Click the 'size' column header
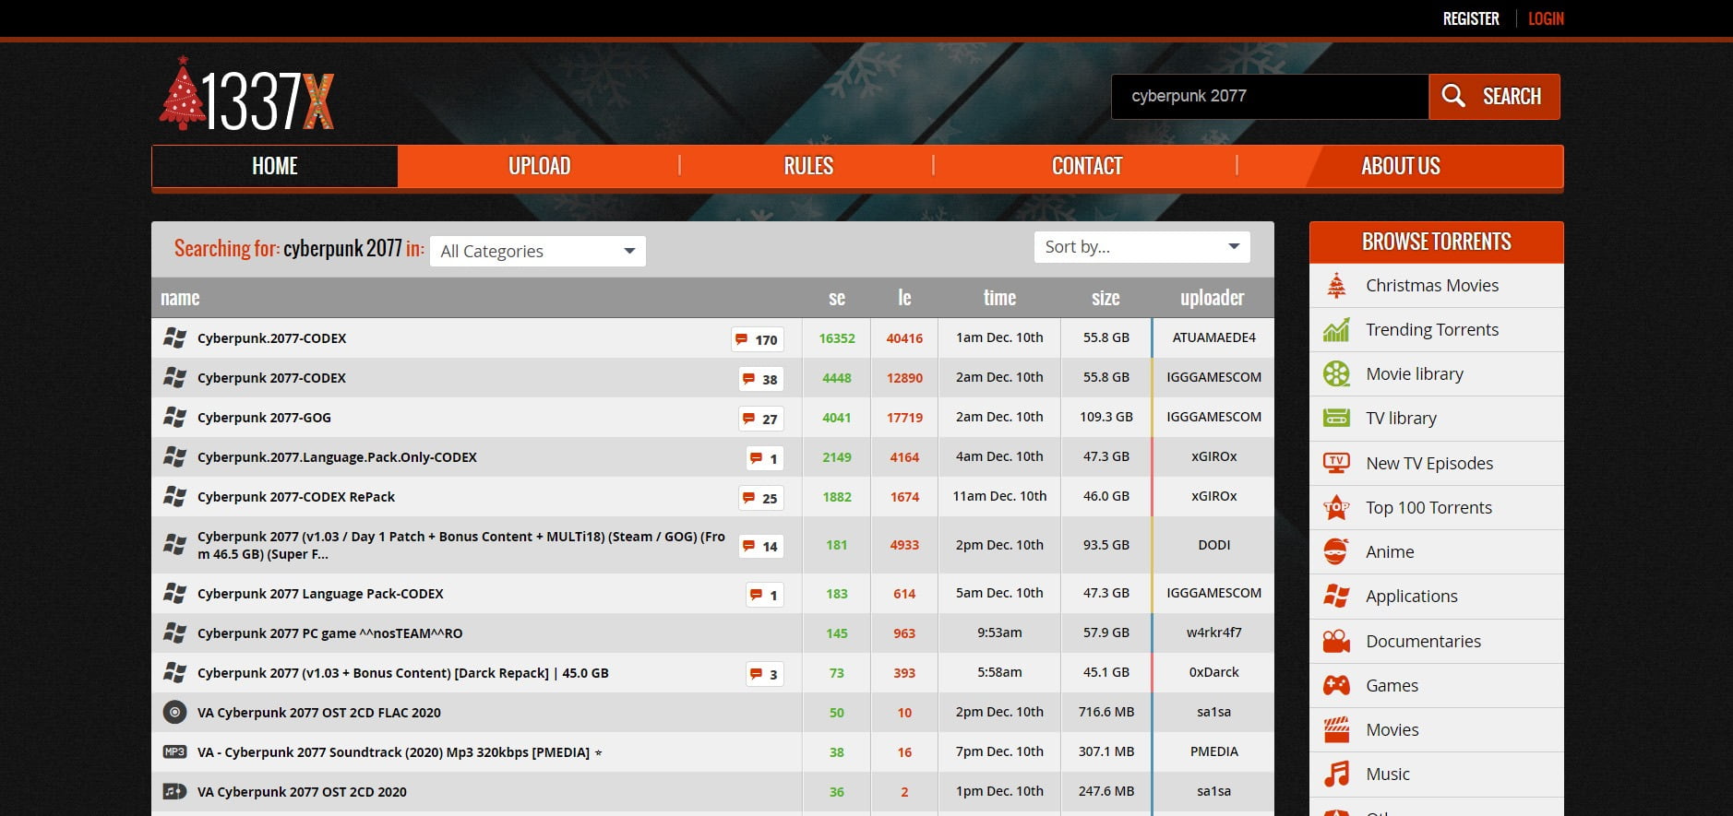 pyautogui.click(x=1106, y=298)
